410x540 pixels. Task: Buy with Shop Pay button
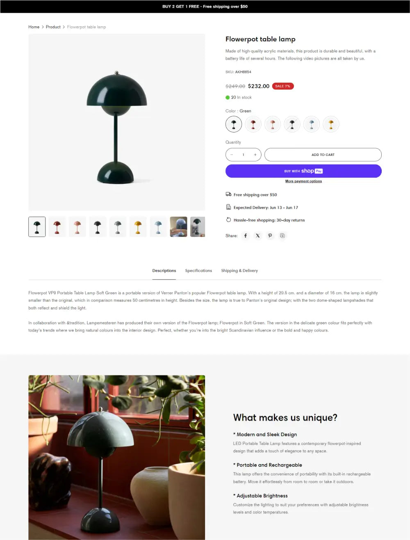click(303, 171)
